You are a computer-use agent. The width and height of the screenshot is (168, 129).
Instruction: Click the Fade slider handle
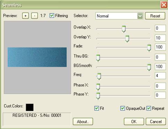pos(149,48)
